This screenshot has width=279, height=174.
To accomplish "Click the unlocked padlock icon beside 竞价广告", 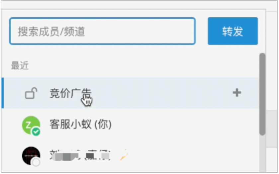I will pos(31,93).
